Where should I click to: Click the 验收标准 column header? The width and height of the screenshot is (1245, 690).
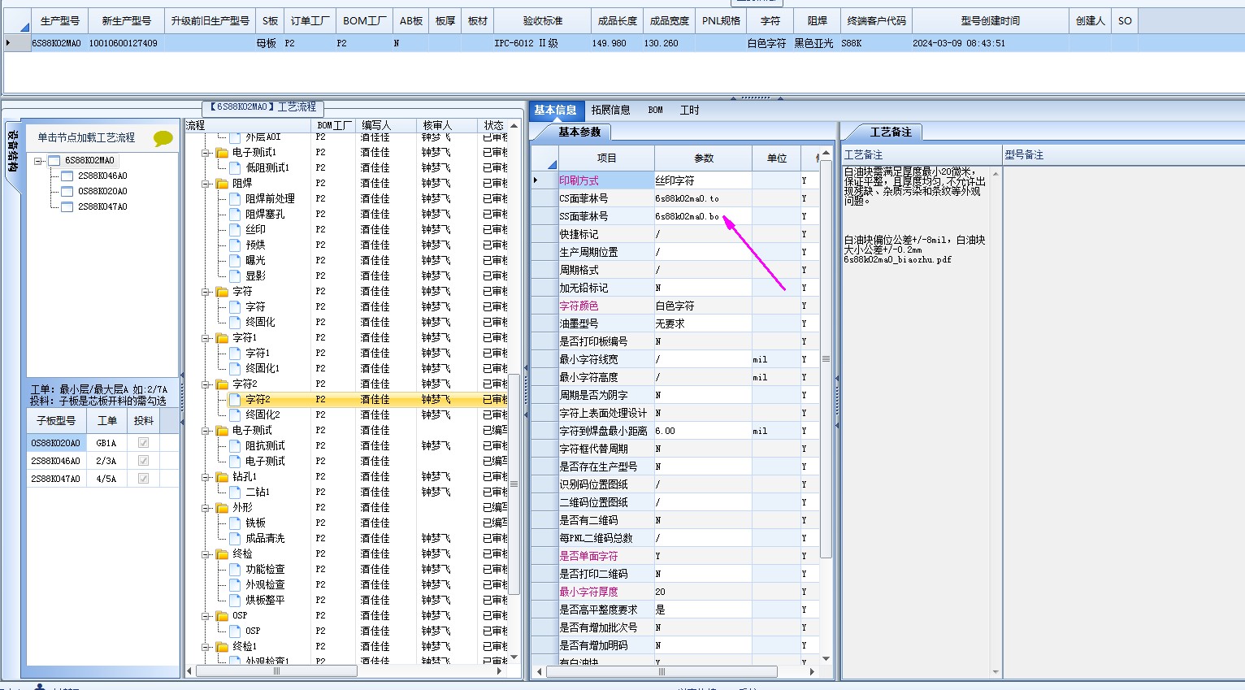click(x=541, y=21)
